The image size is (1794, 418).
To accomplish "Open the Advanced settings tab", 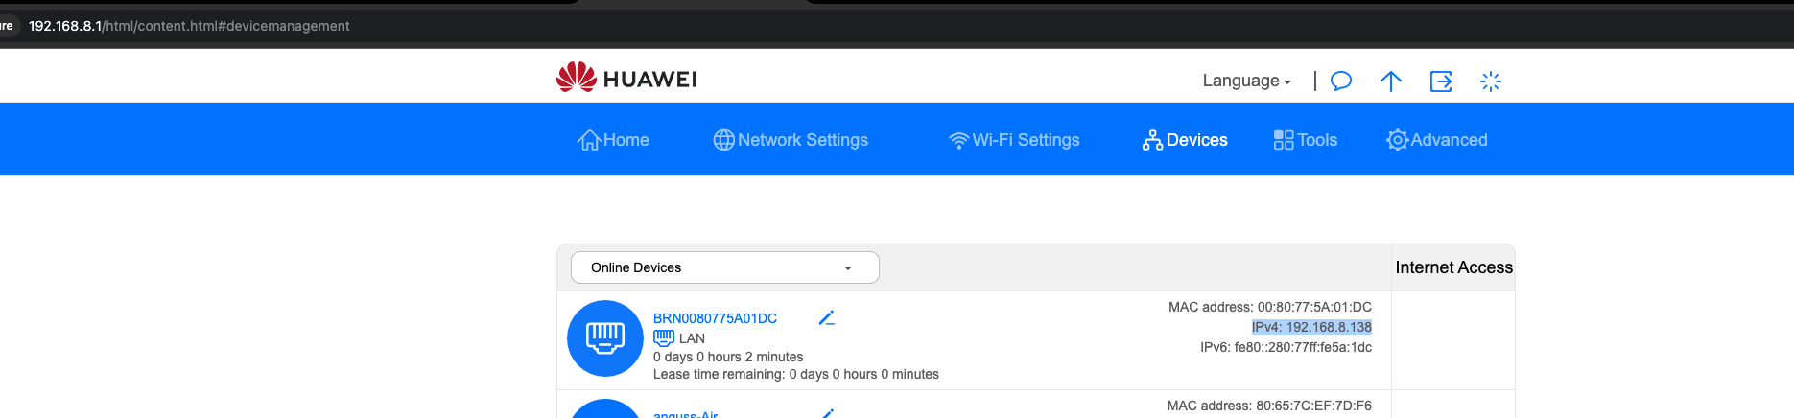I will (1437, 140).
